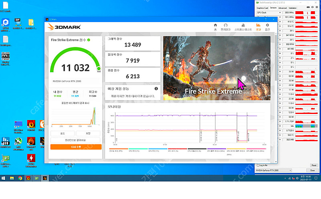Click the Reset button in GPU-Z
321x199 pixels.
pos(314,165)
